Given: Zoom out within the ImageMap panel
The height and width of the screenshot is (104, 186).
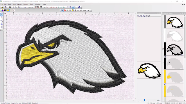Looking at the screenshot, I should point(141,16).
